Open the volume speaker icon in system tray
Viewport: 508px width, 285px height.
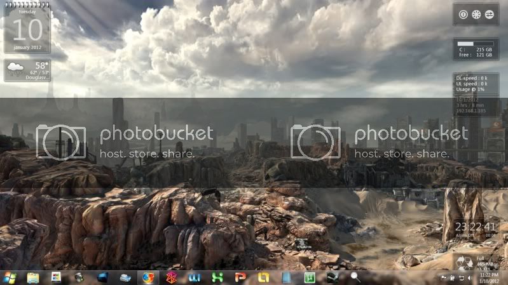[470, 278]
